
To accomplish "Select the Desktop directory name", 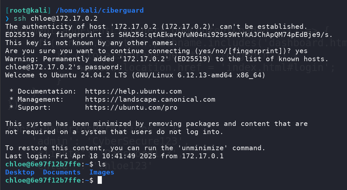I will coord(20,172).
